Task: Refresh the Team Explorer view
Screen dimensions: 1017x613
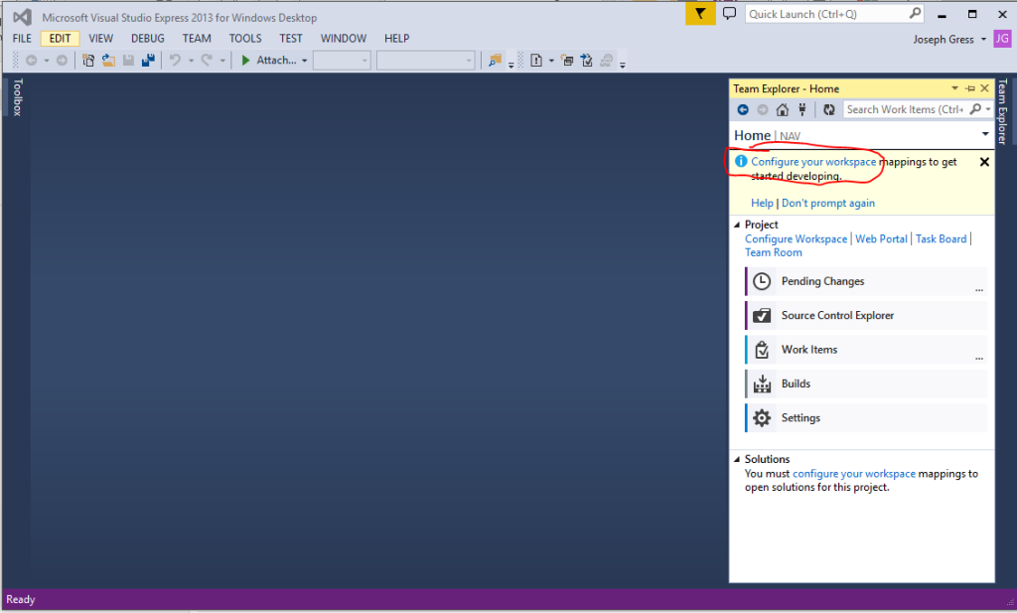Action: 829,109
